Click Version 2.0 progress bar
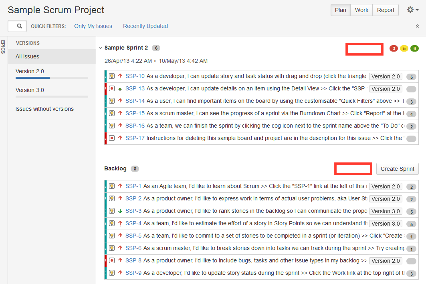This screenshot has width=426, height=284. [52, 78]
